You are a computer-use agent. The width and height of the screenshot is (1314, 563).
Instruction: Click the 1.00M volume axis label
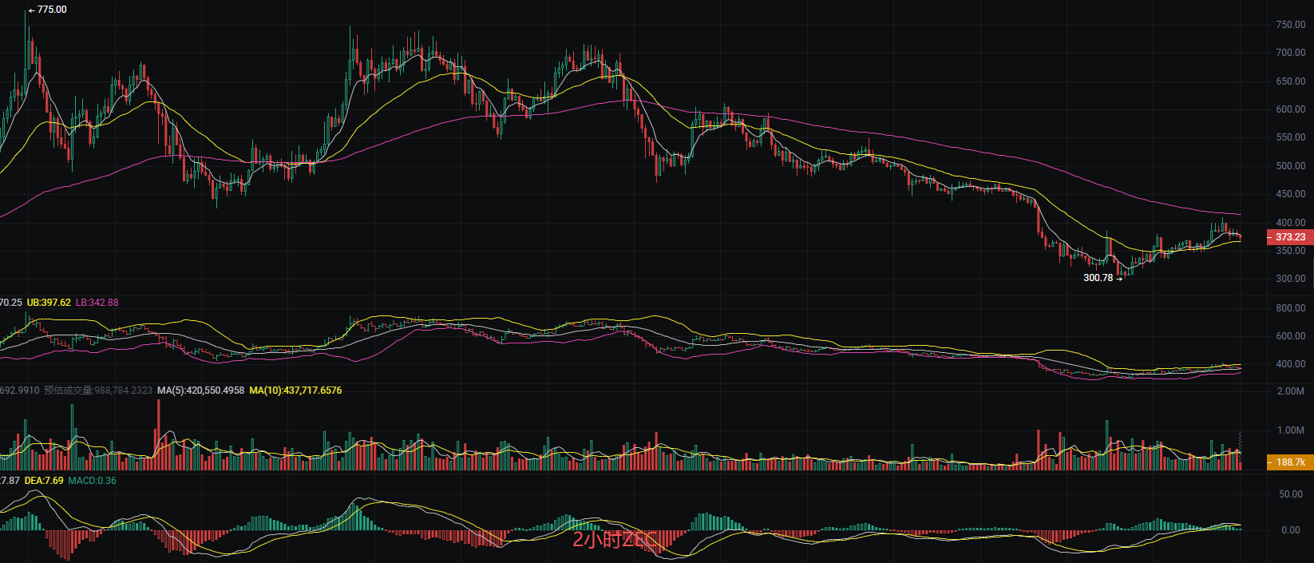1290,430
